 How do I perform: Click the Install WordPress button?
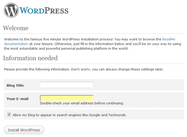tap(24, 130)
